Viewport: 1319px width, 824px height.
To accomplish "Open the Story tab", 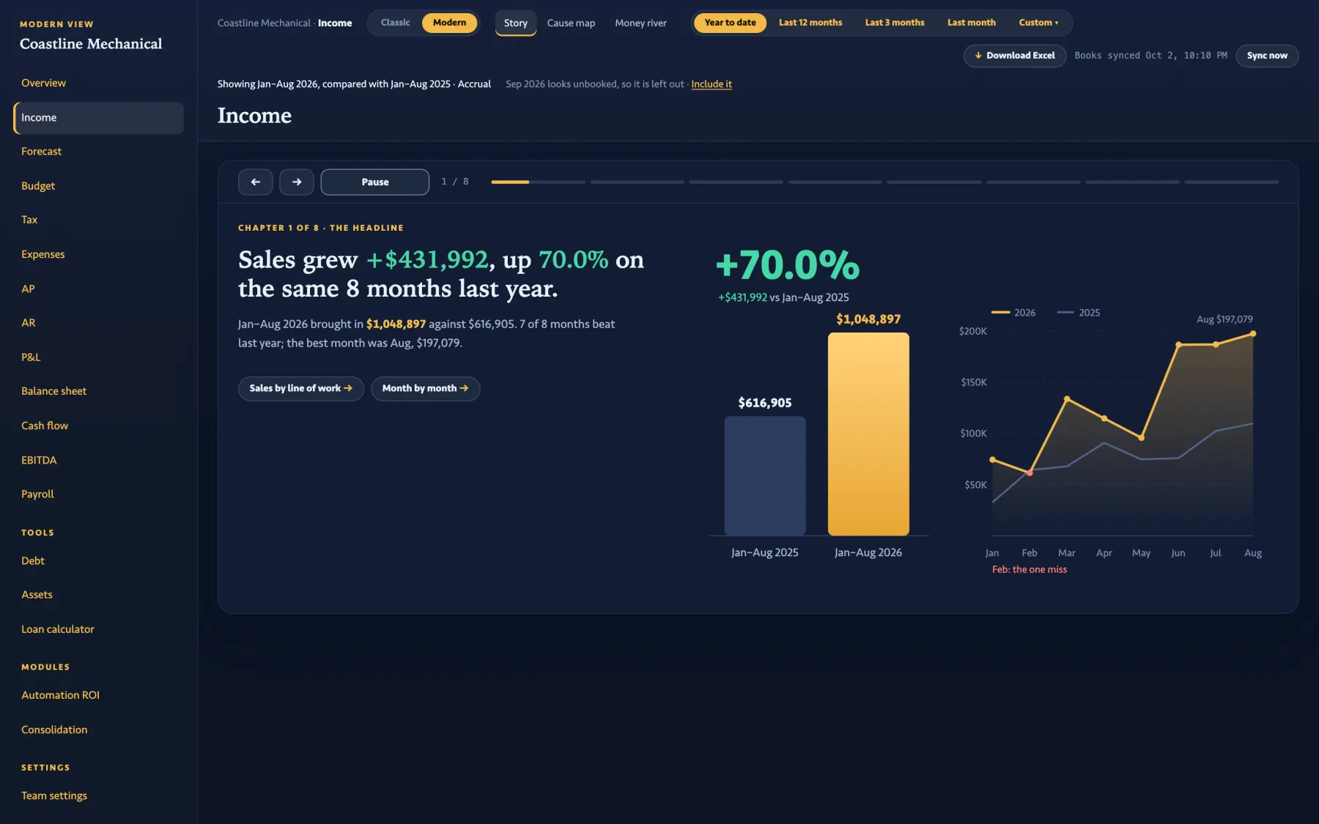I will (x=515, y=23).
